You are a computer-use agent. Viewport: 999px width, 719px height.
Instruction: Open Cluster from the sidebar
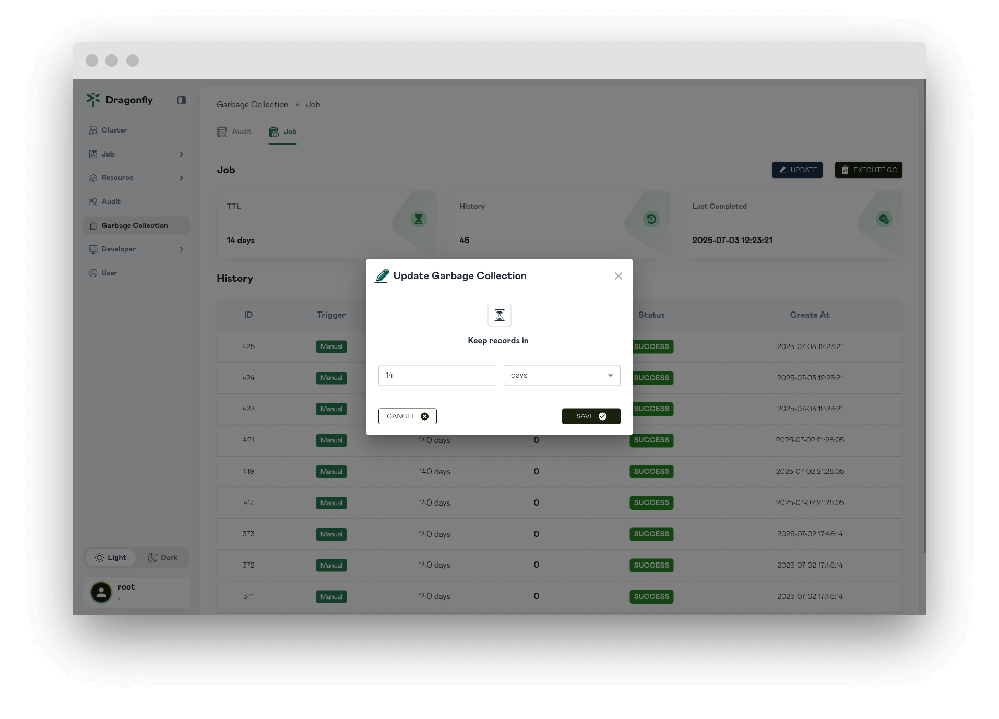114,130
